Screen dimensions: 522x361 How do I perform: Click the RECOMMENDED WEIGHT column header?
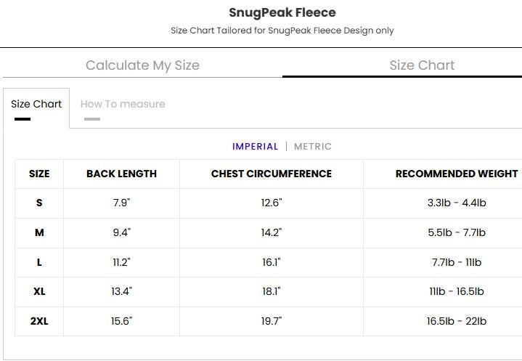point(456,174)
